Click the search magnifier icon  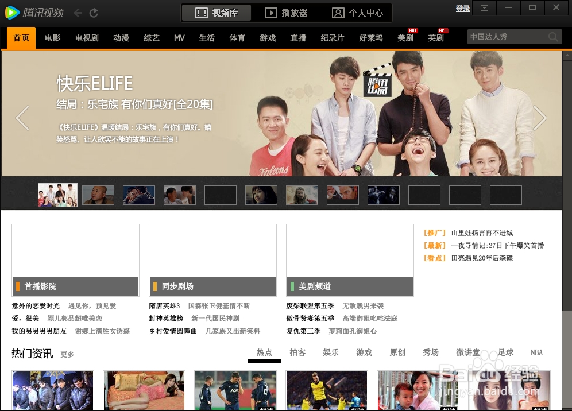(553, 37)
